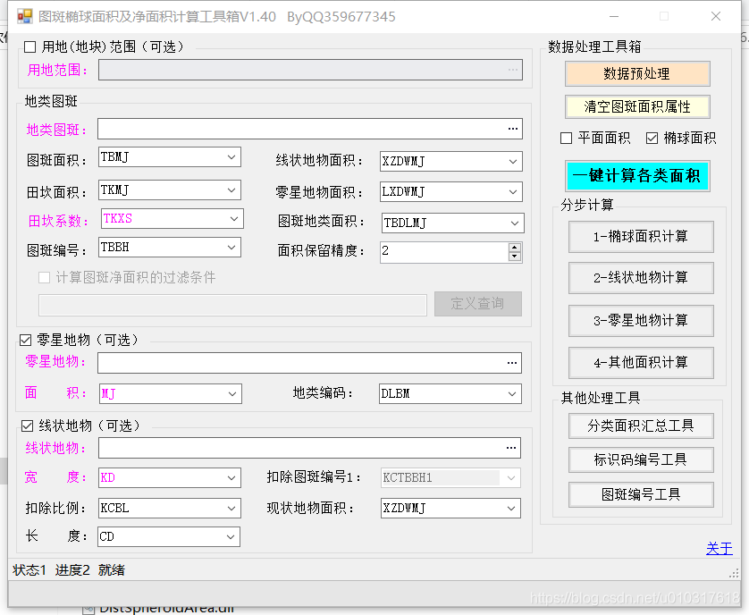Toggle 零星地物（可选）checkbox
The height and width of the screenshot is (615, 749).
click(25, 341)
